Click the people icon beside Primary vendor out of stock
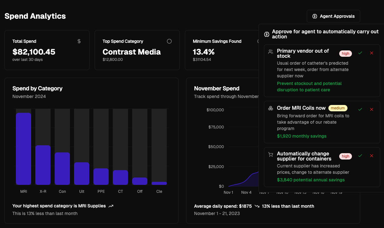Screen dimensions: 384x228 tap(271, 52)
